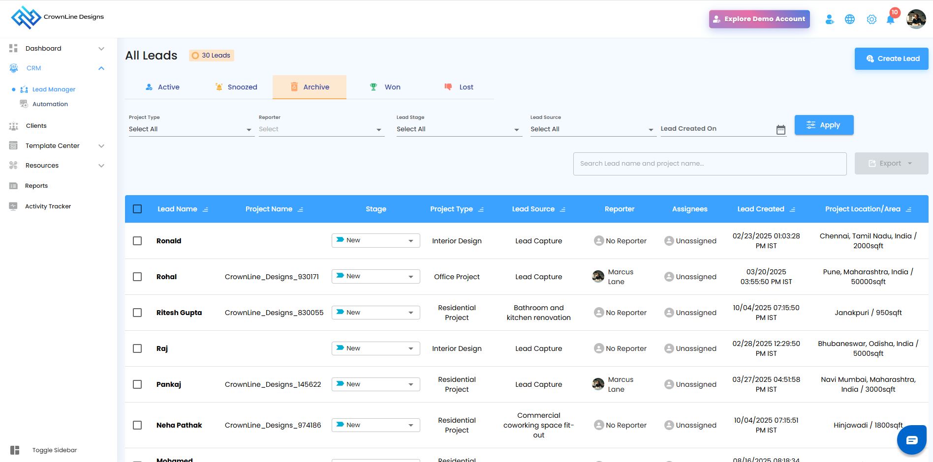Select the Ritesh Gupta row checkbox

(137, 313)
